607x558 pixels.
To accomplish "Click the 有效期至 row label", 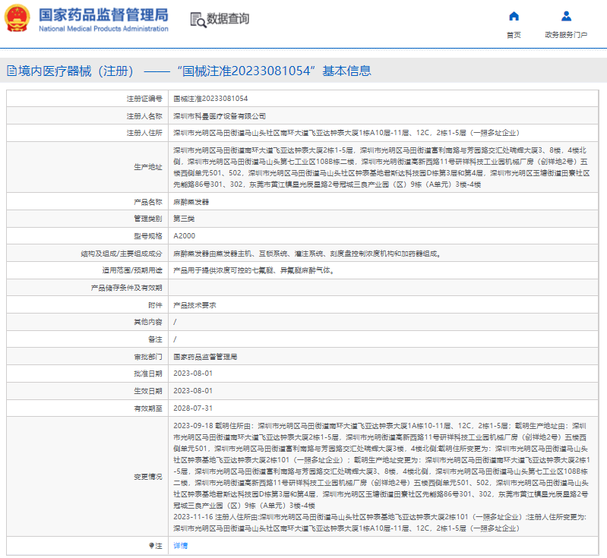I will click(x=148, y=408).
